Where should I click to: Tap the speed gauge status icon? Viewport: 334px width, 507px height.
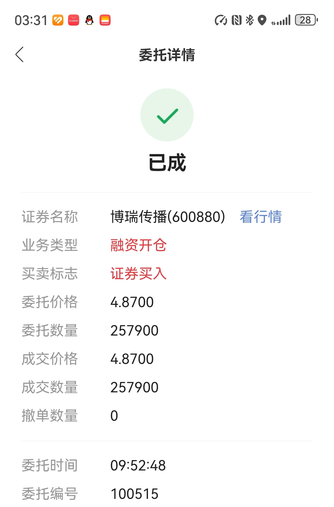pos(221,20)
